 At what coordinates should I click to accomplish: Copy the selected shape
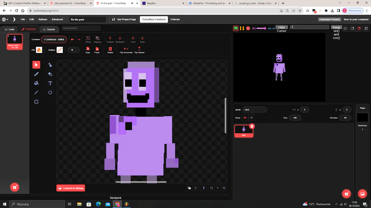[x=88, y=50]
